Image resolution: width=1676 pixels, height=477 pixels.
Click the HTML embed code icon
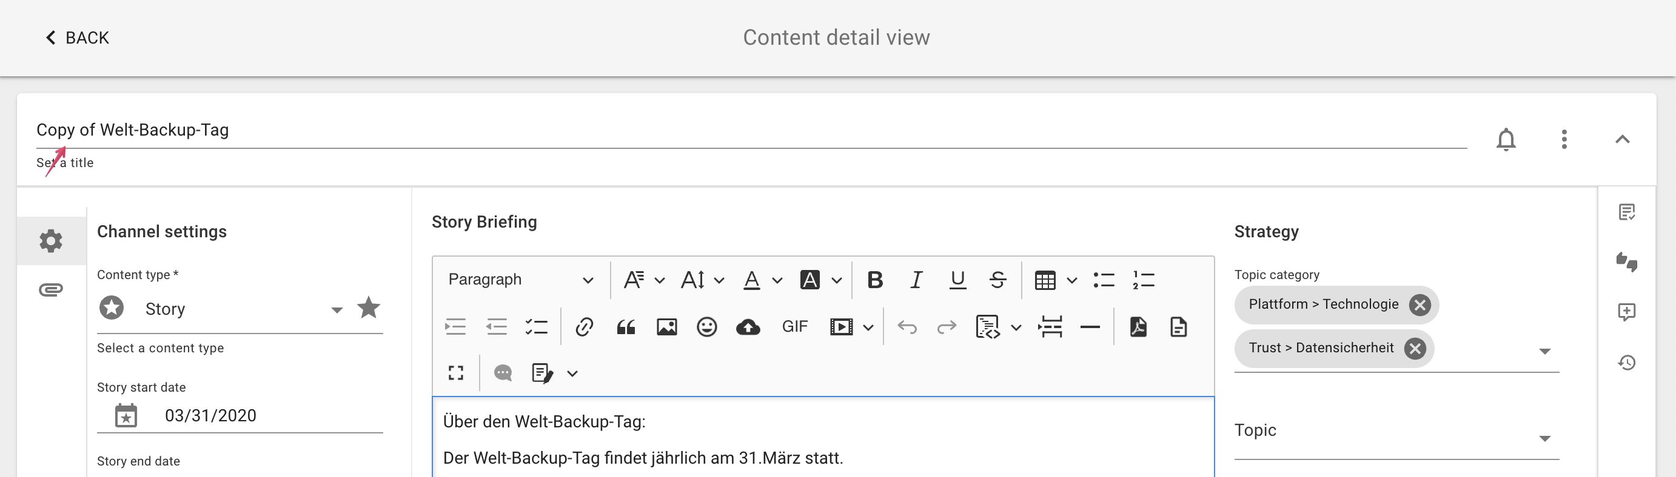pyautogui.click(x=988, y=327)
